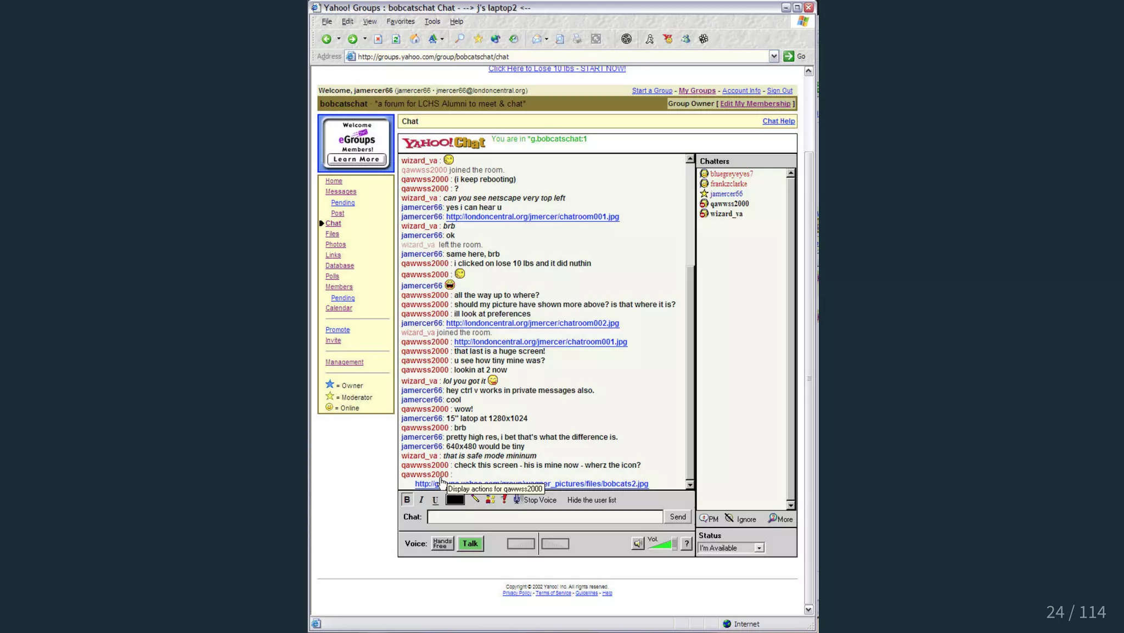Click the PM private message icon
This screenshot has height=633, width=1124.
click(704, 518)
